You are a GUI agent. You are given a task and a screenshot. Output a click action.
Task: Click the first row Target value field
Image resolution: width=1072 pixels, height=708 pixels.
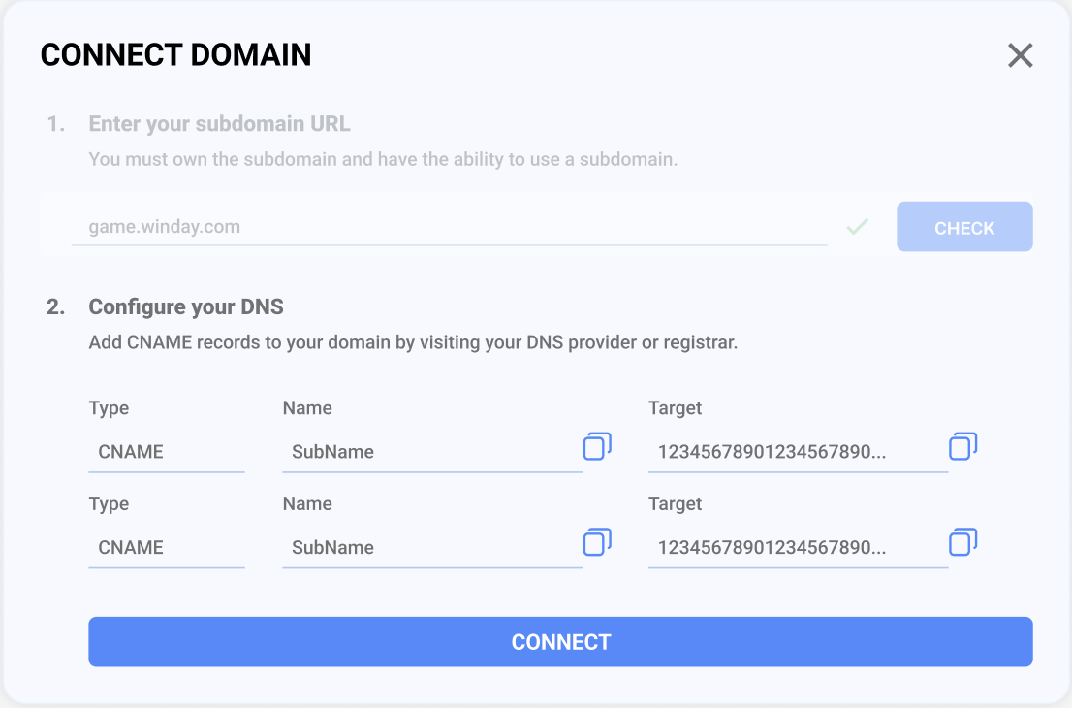pyautogui.click(x=798, y=452)
